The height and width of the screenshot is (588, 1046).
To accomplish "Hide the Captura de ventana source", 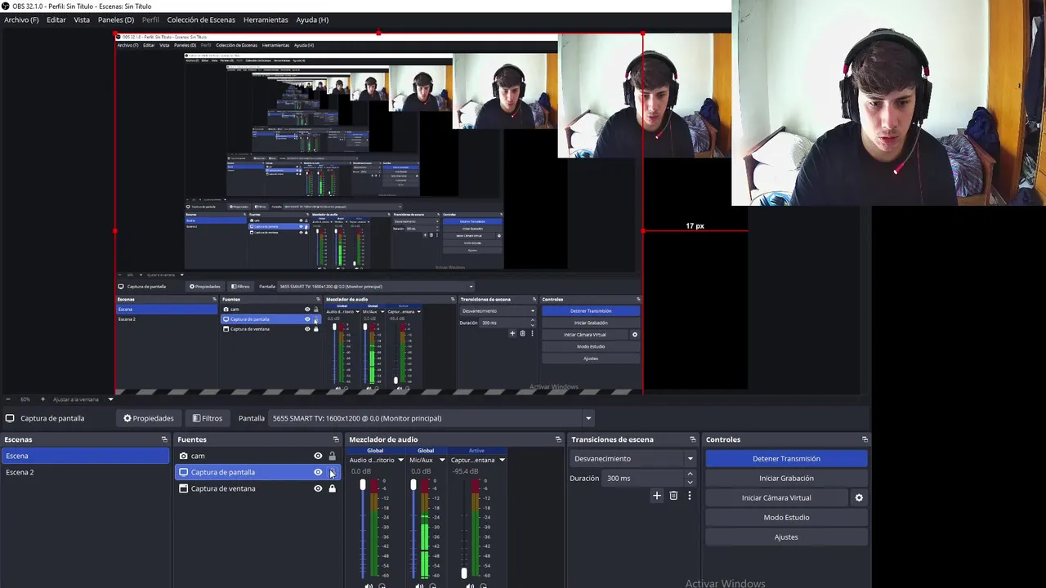I will pyautogui.click(x=318, y=488).
